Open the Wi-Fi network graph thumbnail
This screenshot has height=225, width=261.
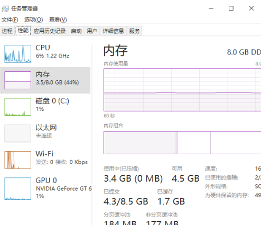(18, 160)
